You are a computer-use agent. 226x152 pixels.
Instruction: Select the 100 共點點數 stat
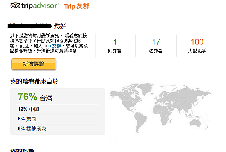click(x=197, y=46)
